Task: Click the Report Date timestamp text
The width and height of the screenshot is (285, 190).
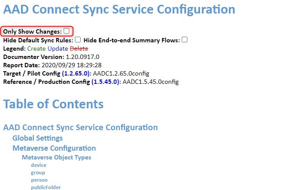Action: click(x=71, y=65)
